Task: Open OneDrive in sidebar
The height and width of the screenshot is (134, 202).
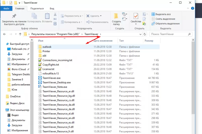Action: 13,97
